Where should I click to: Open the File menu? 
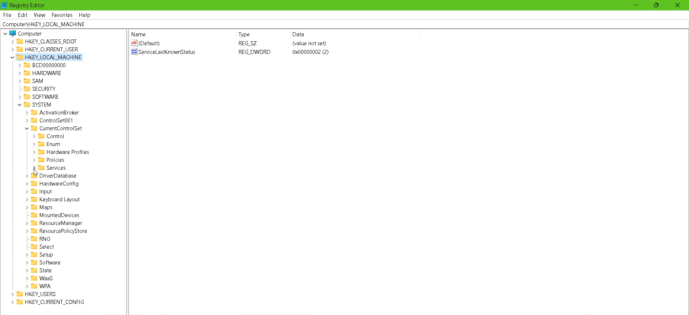pyautogui.click(x=7, y=15)
